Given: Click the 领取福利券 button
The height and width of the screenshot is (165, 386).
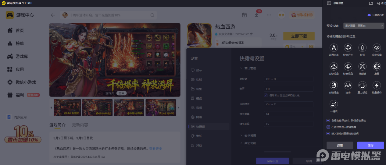Looking at the screenshot, I should click(x=302, y=15).
